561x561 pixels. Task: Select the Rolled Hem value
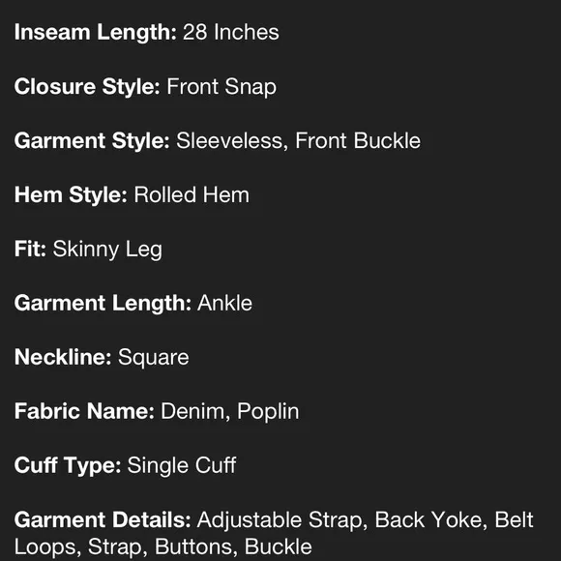(192, 195)
